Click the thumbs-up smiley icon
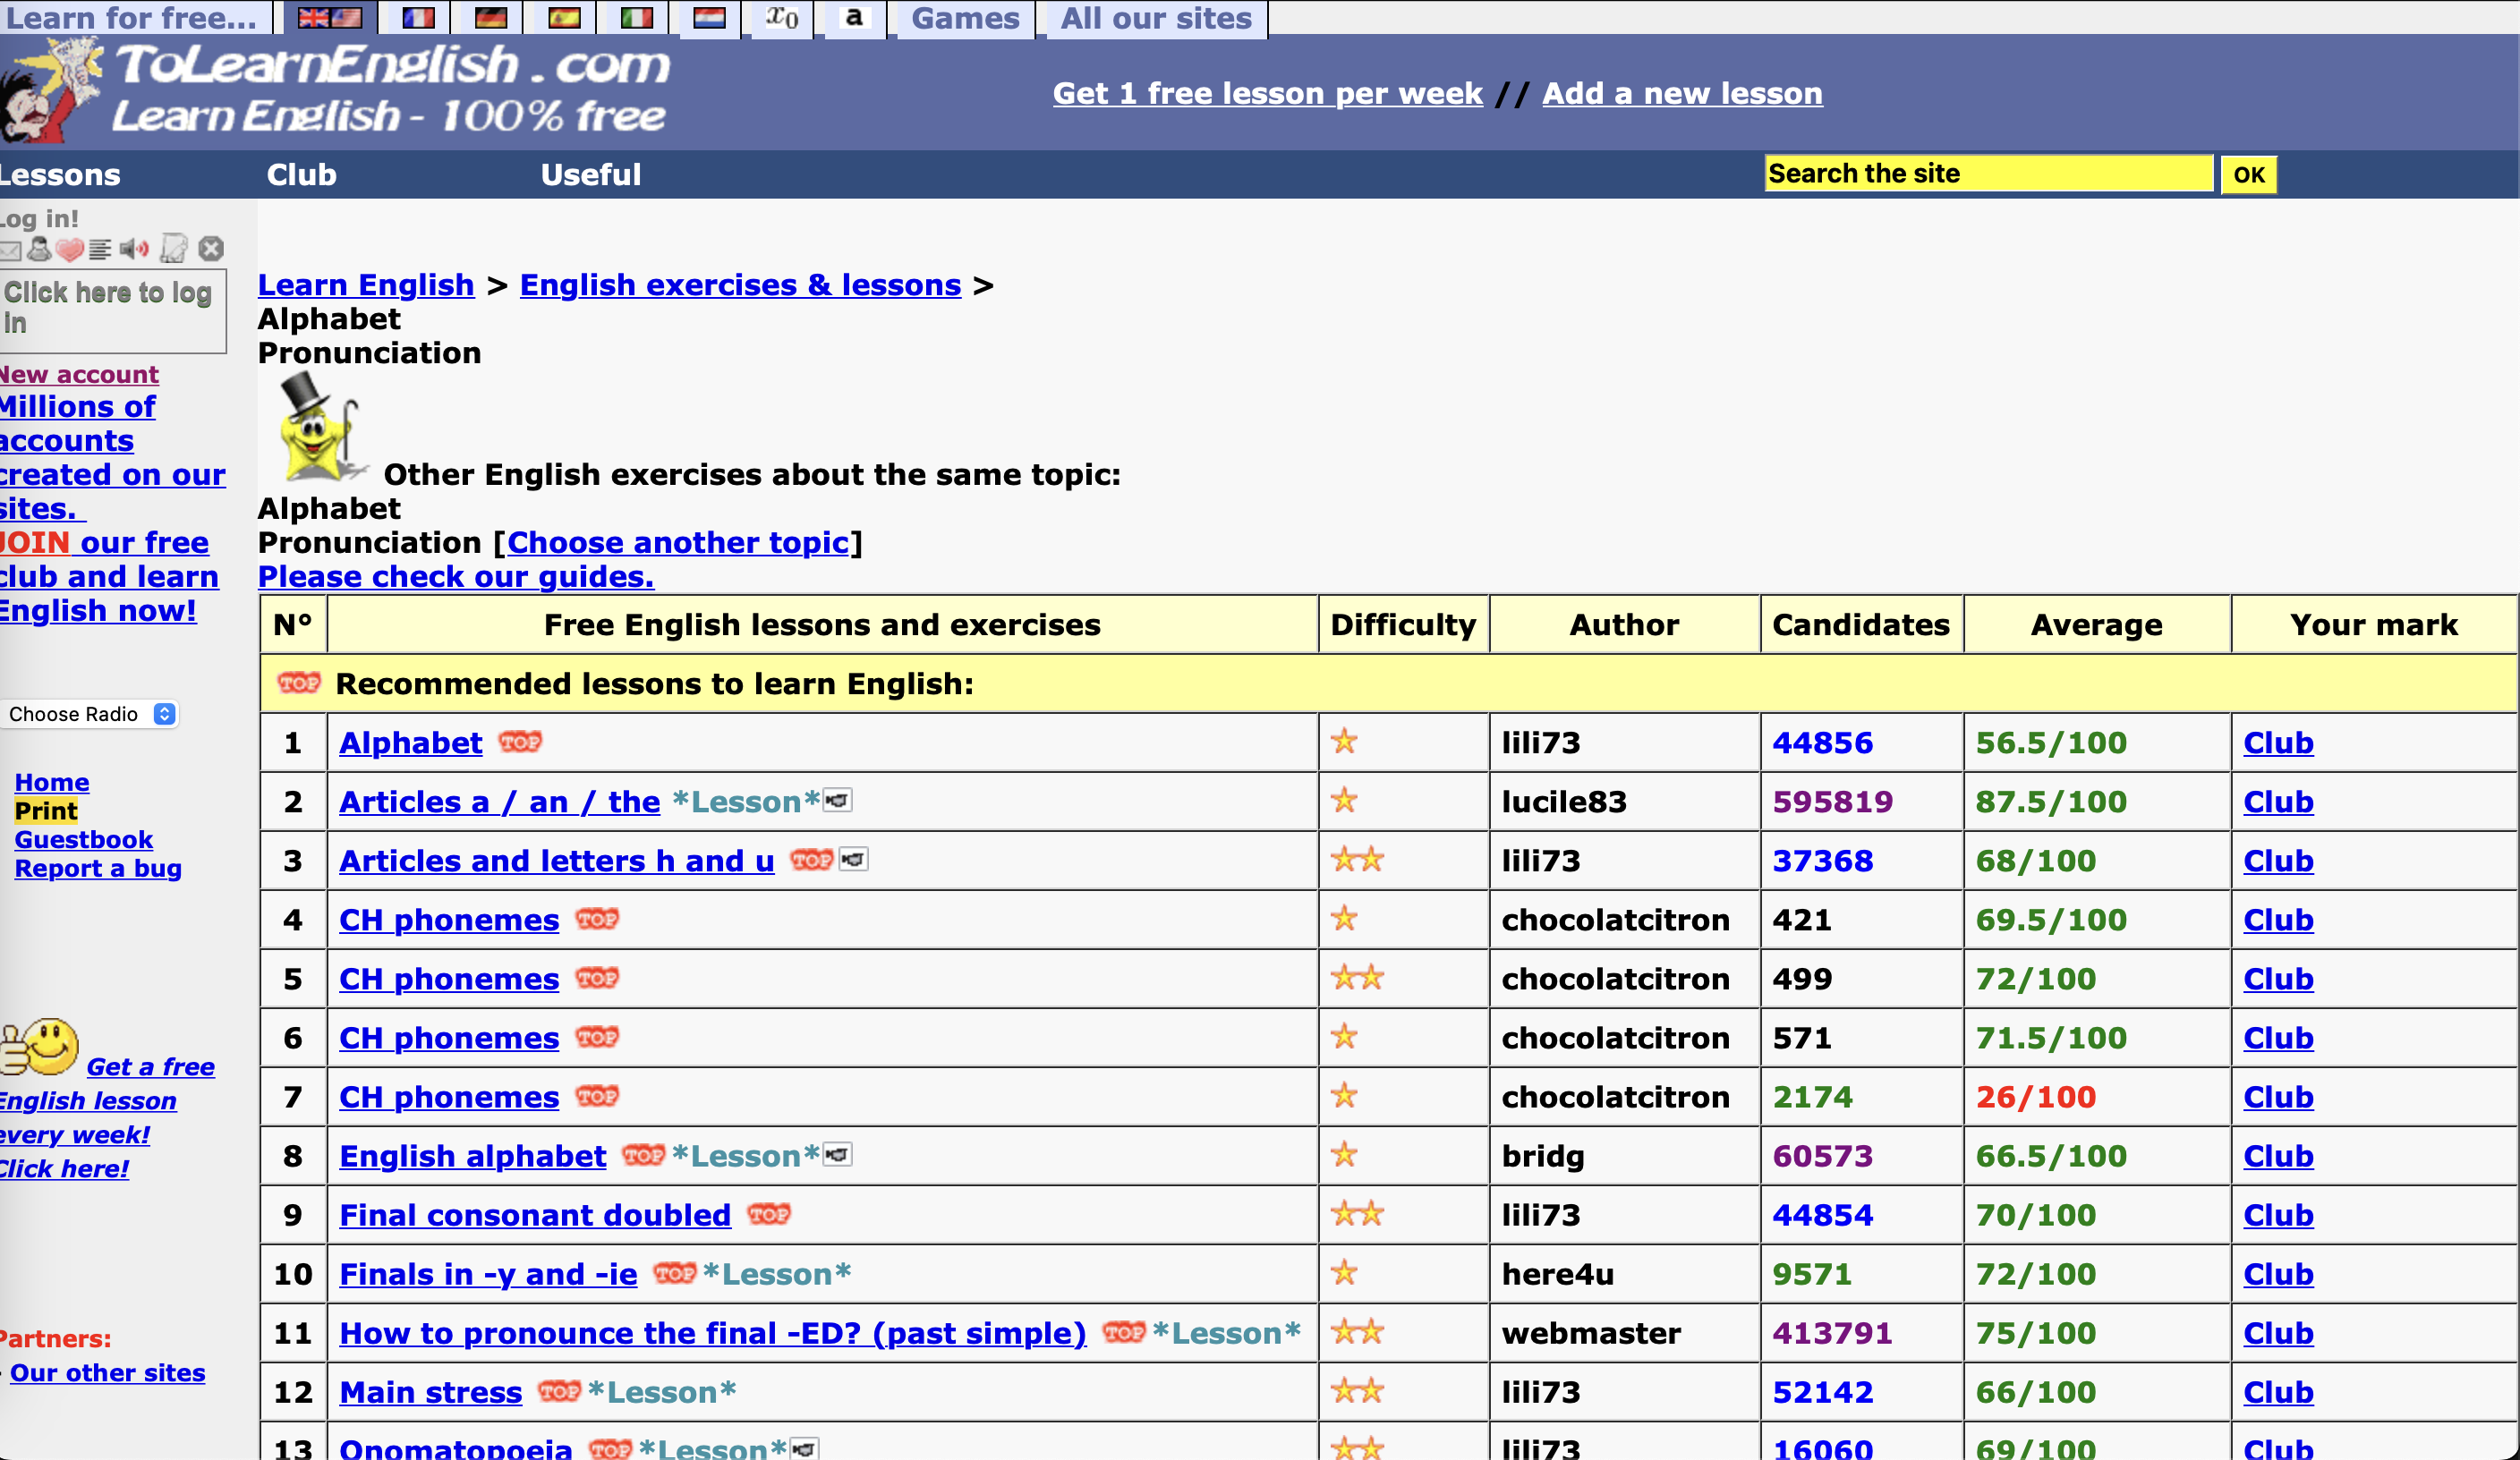 40,1046
